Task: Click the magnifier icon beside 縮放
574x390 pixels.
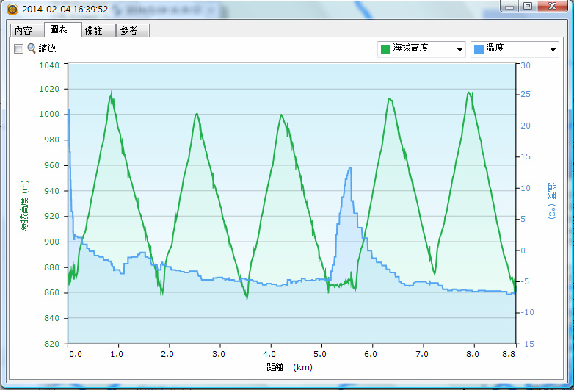Action: [32, 48]
